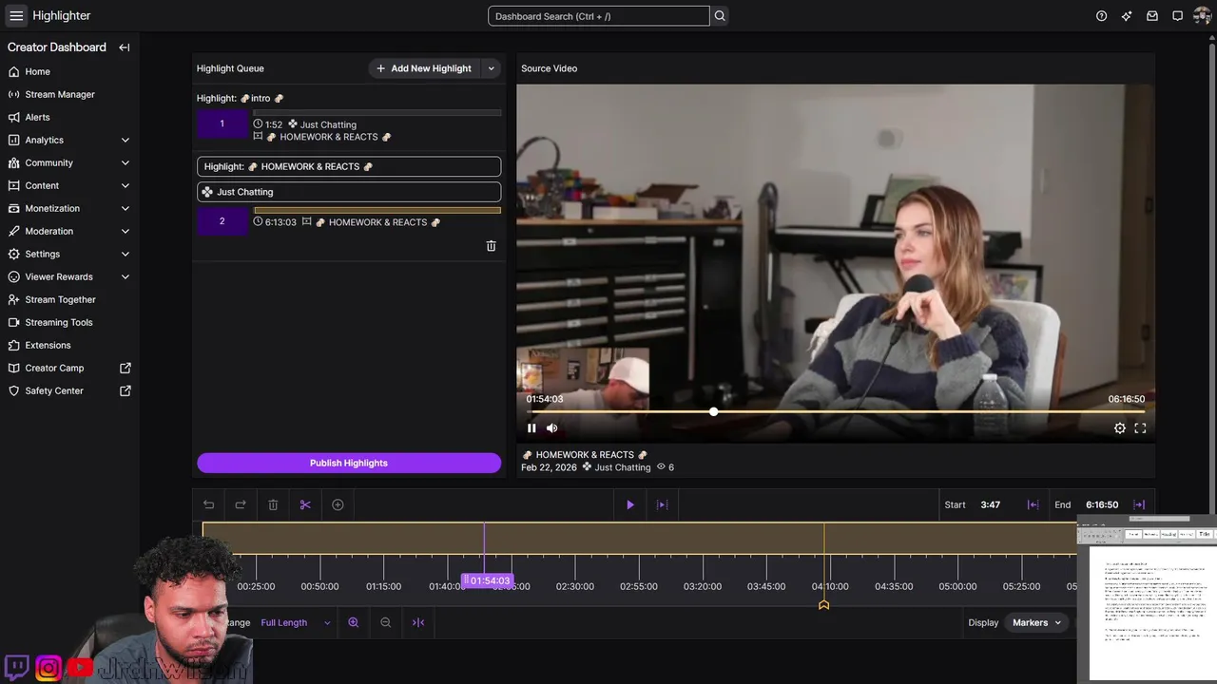Image resolution: width=1217 pixels, height=684 pixels.
Task: Open the user profile avatar menu
Action: (1202, 15)
